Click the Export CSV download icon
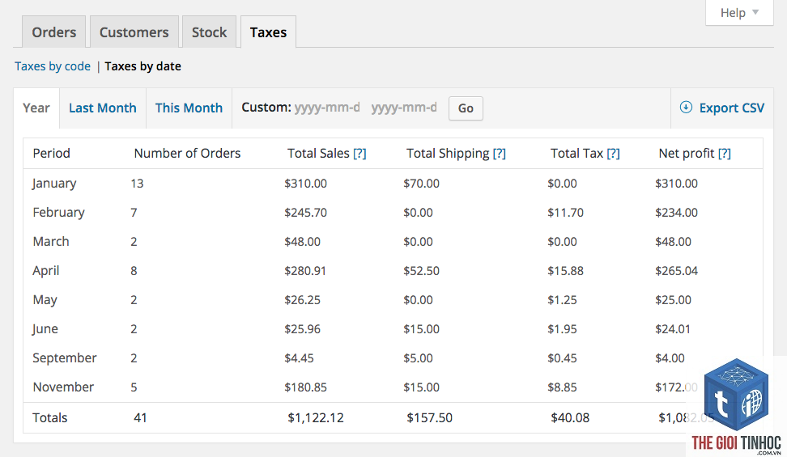The height and width of the screenshot is (457, 787). [686, 107]
